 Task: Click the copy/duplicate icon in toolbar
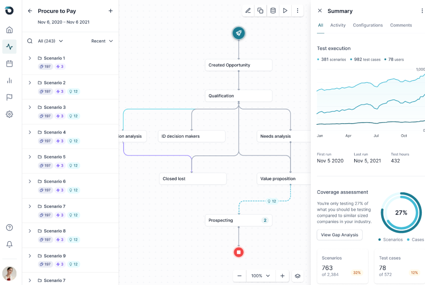pyautogui.click(x=260, y=11)
